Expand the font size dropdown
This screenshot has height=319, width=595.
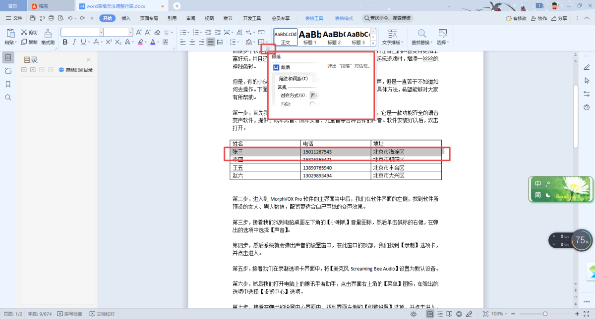(x=130, y=32)
